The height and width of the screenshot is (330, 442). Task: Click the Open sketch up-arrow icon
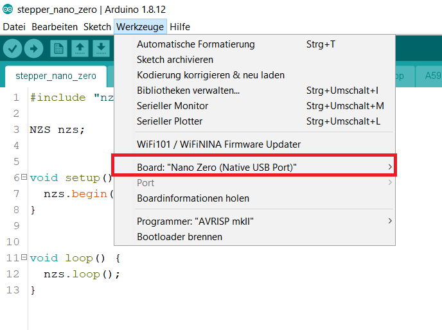point(80,48)
